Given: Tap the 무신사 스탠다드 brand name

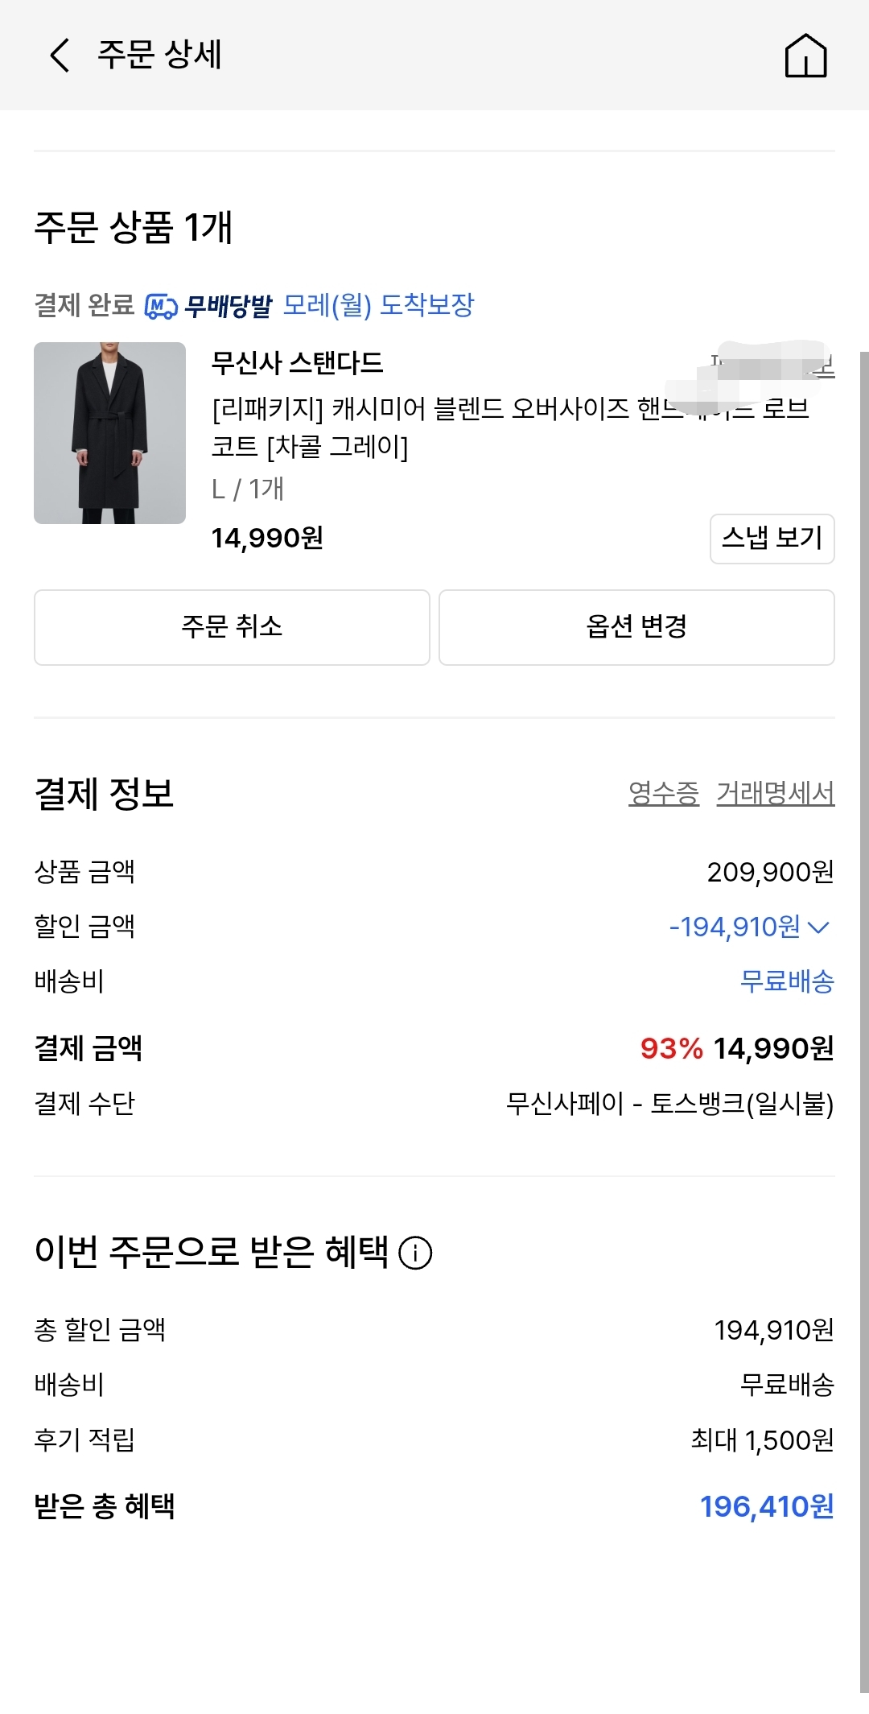Looking at the screenshot, I should [x=297, y=363].
